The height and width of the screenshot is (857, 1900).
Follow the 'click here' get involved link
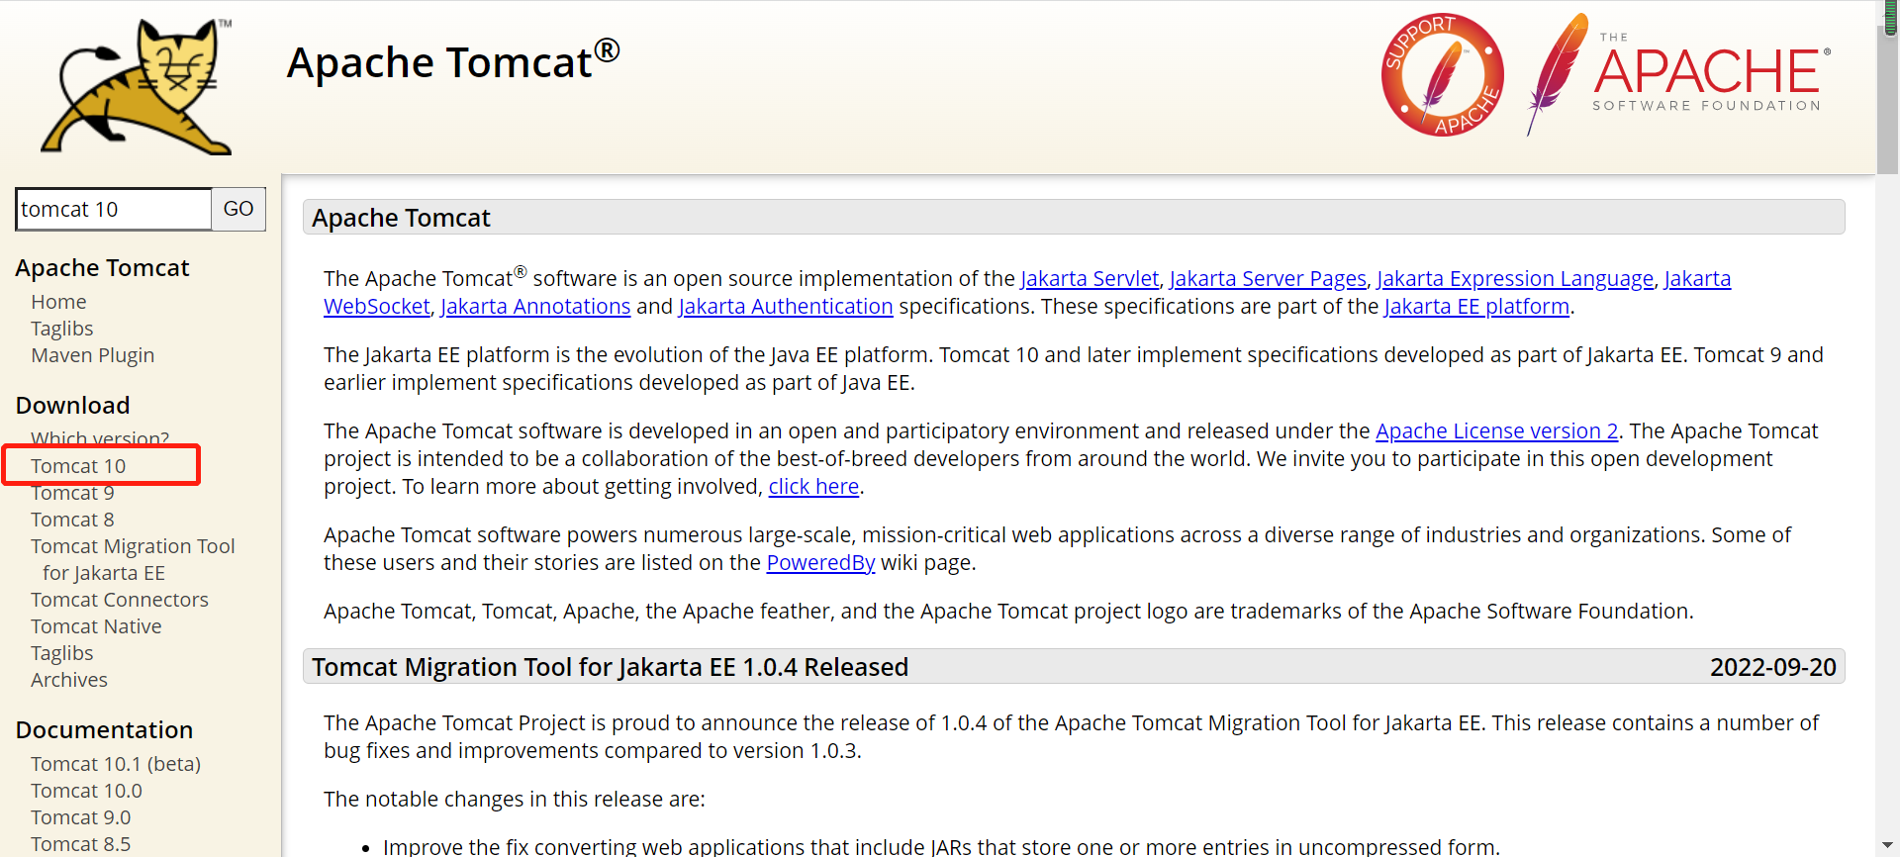pos(813,487)
